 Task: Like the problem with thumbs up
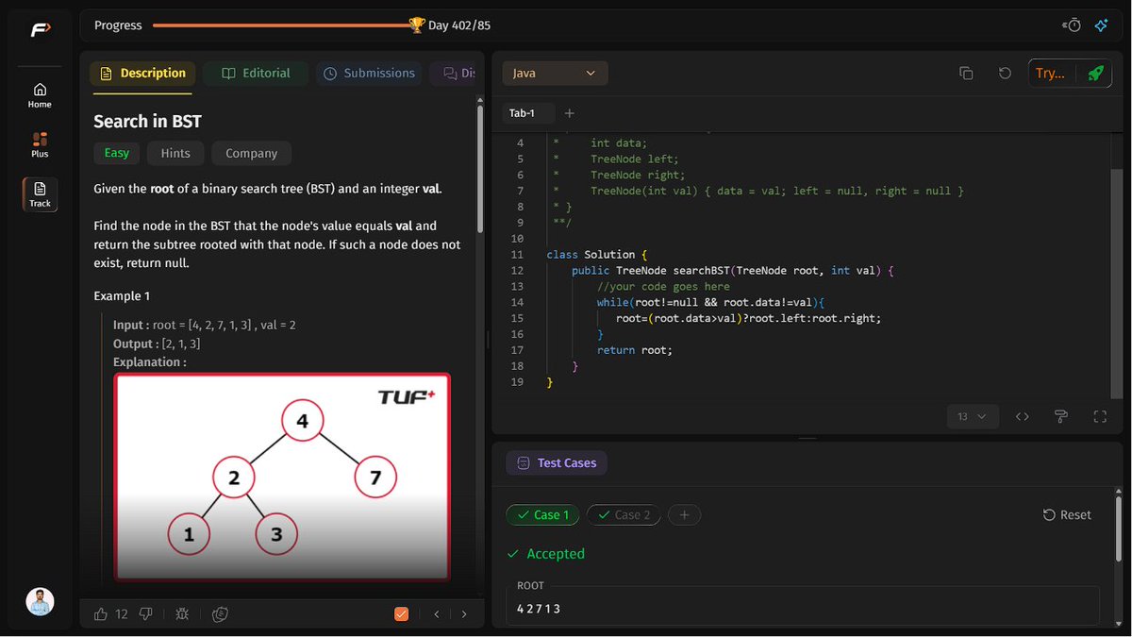101,614
